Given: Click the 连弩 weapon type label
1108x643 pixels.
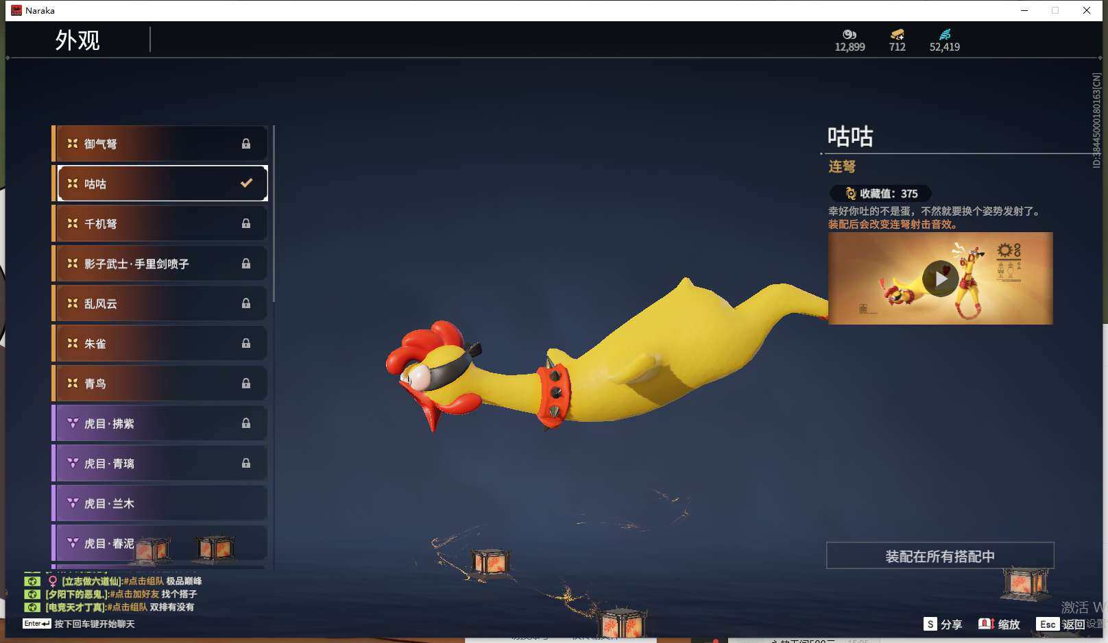Looking at the screenshot, I should tap(842, 166).
